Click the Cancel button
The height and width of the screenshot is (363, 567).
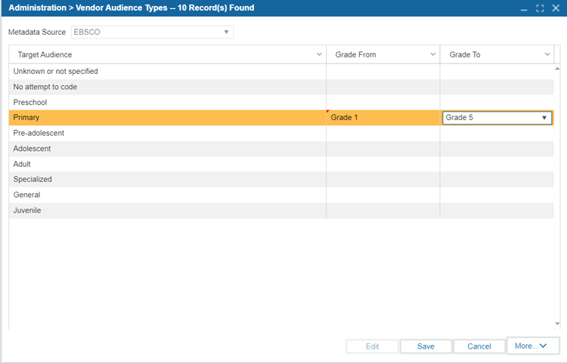pos(479,346)
